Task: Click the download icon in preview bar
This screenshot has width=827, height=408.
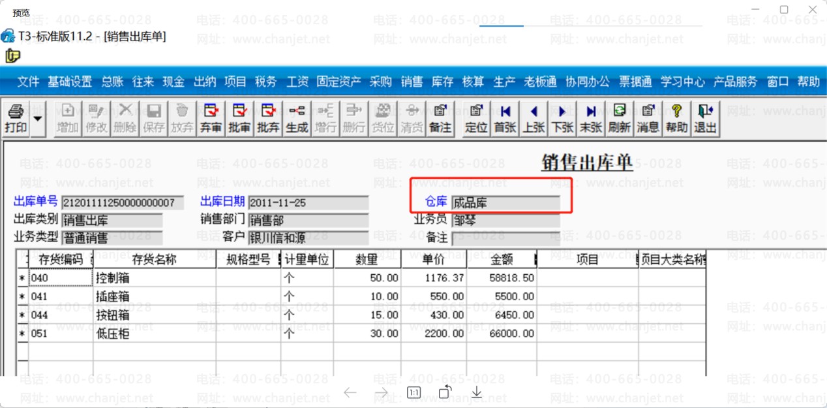Action: pos(477,392)
